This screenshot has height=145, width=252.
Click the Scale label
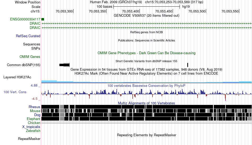point(36,7)
